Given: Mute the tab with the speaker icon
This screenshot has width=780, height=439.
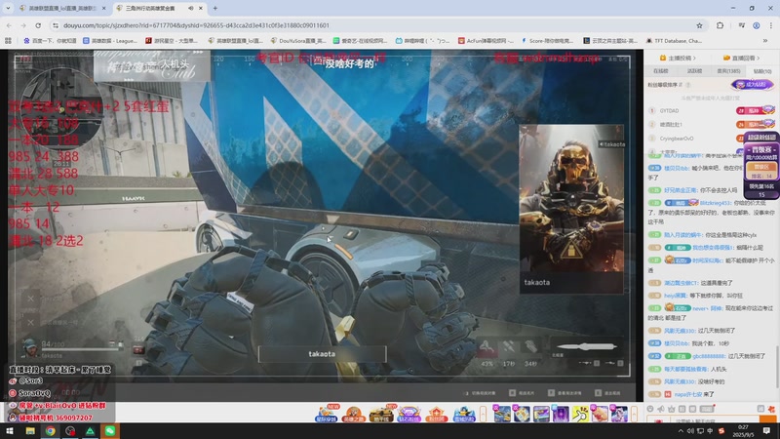Looking at the screenshot, I should click(190, 8).
